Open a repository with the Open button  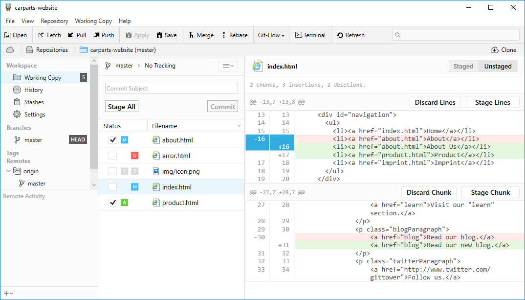coord(16,35)
